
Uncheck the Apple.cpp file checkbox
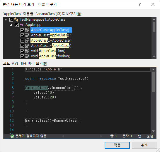17,25
